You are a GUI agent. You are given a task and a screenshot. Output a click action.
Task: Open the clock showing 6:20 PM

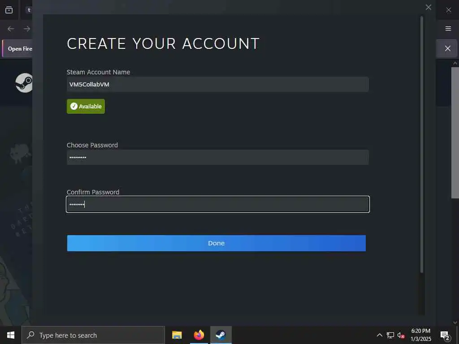pyautogui.click(x=420, y=335)
